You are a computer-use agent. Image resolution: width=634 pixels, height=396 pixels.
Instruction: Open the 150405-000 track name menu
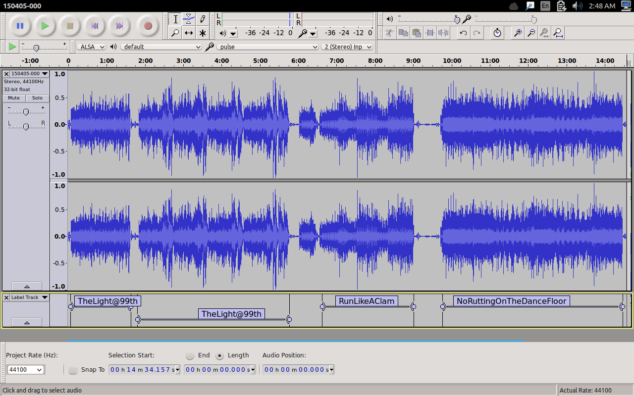pyautogui.click(x=29, y=74)
